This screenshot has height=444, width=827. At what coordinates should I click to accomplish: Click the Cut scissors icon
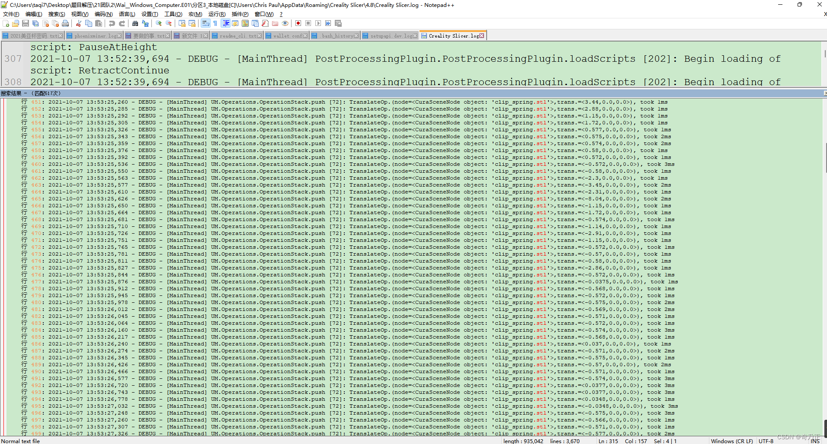pyautogui.click(x=79, y=23)
